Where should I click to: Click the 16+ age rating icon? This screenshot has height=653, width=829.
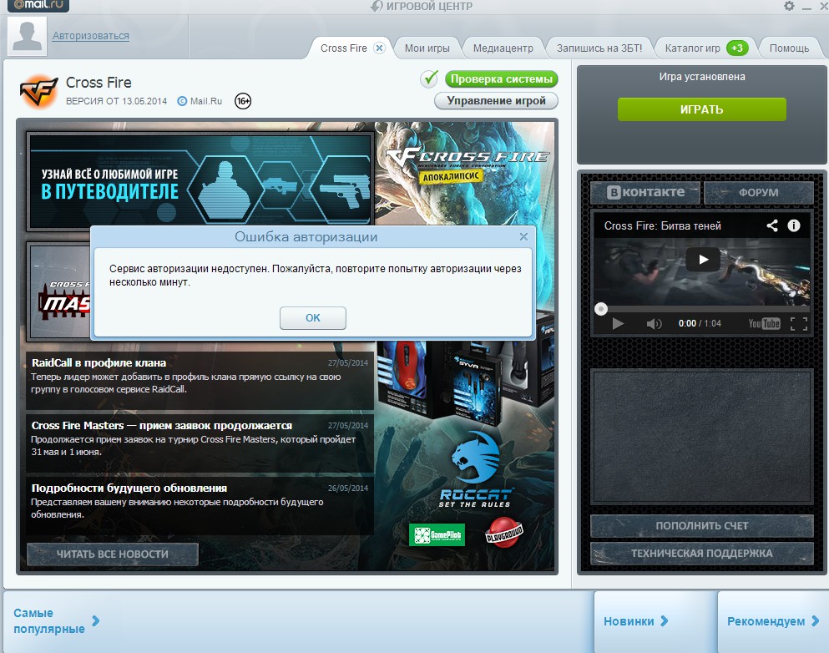pos(243,101)
